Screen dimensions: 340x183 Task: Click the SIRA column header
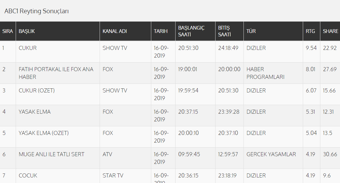[x=8, y=31]
